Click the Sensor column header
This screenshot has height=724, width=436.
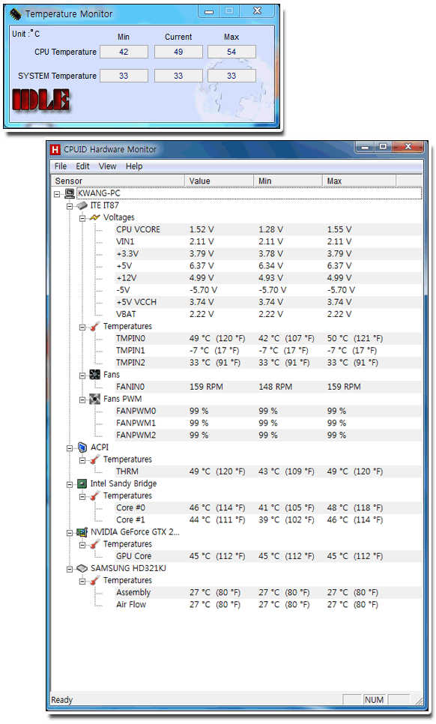[118, 181]
